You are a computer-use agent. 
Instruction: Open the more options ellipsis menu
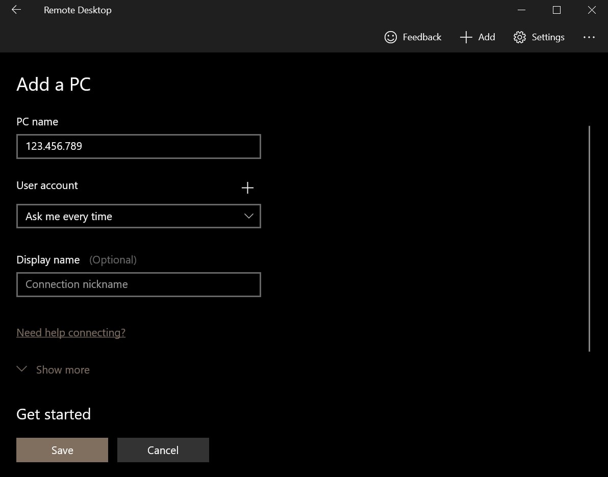(x=589, y=37)
